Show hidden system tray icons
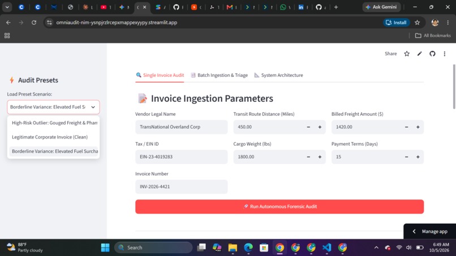Screen dimensions: 456x256 [376, 248]
